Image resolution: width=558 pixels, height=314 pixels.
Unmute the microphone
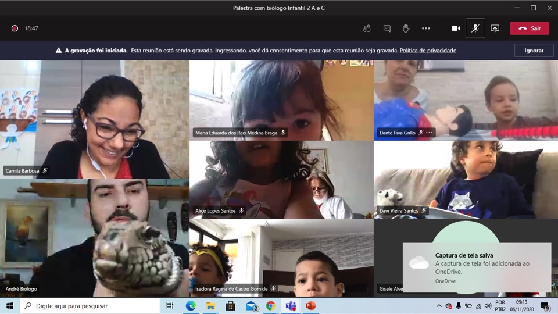475,28
